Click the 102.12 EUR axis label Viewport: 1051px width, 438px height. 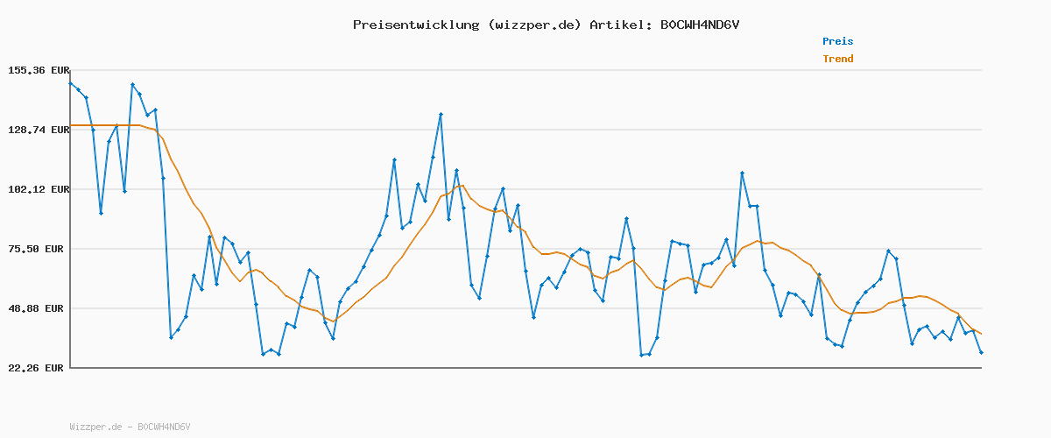[x=38, y=189]
